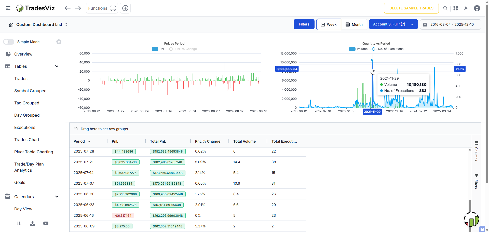This screenshot has height=232, width=489.
Task: Click Calendars section calendar icon
Action: point(8,196)
